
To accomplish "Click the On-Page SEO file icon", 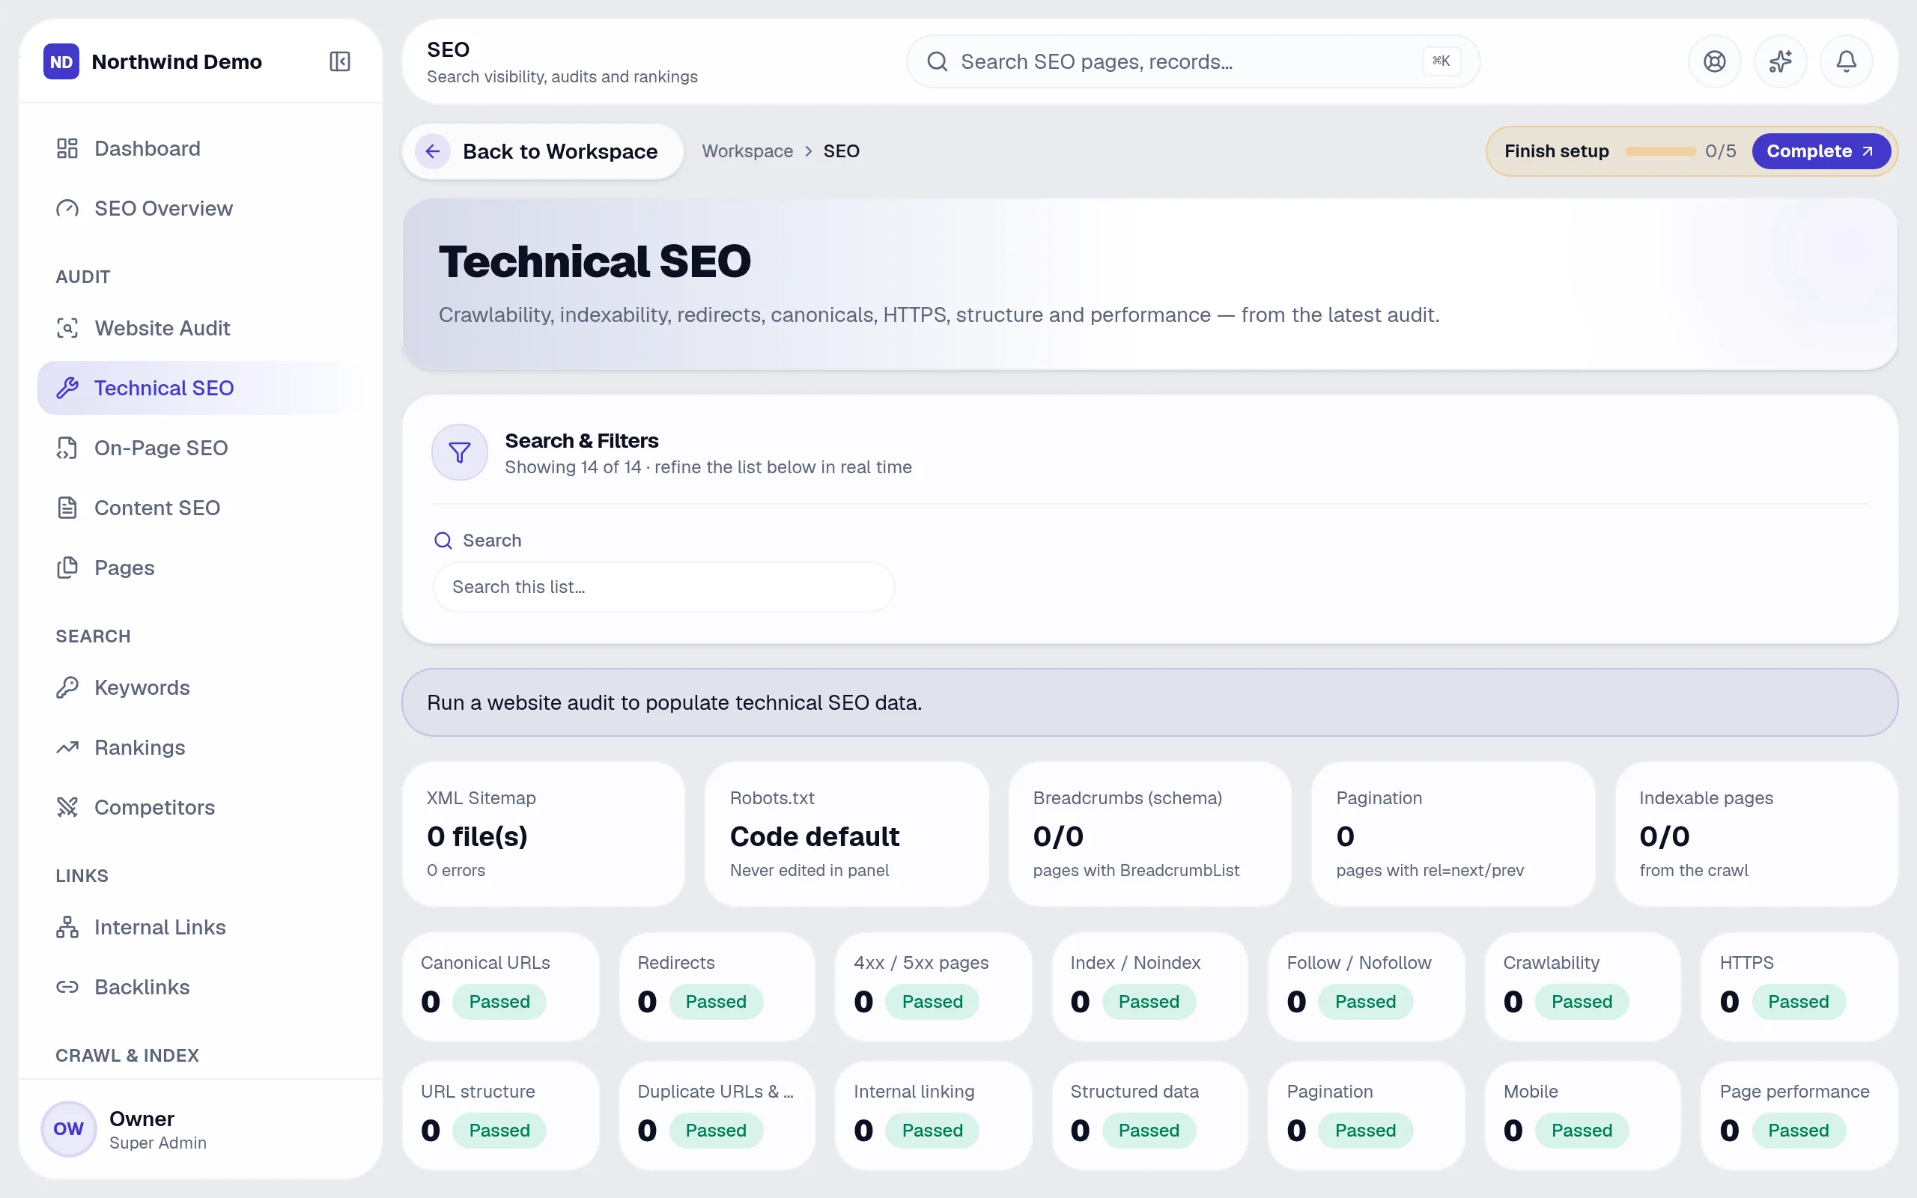I will click(67, 448).
